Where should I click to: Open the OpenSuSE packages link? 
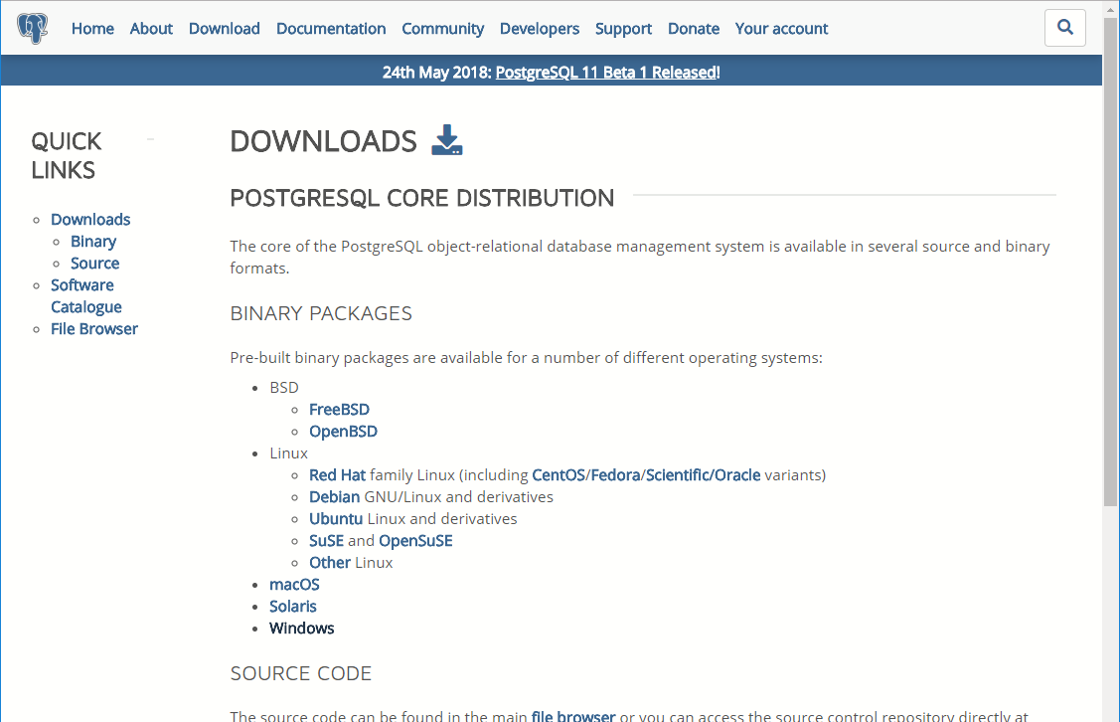point(415,541)
